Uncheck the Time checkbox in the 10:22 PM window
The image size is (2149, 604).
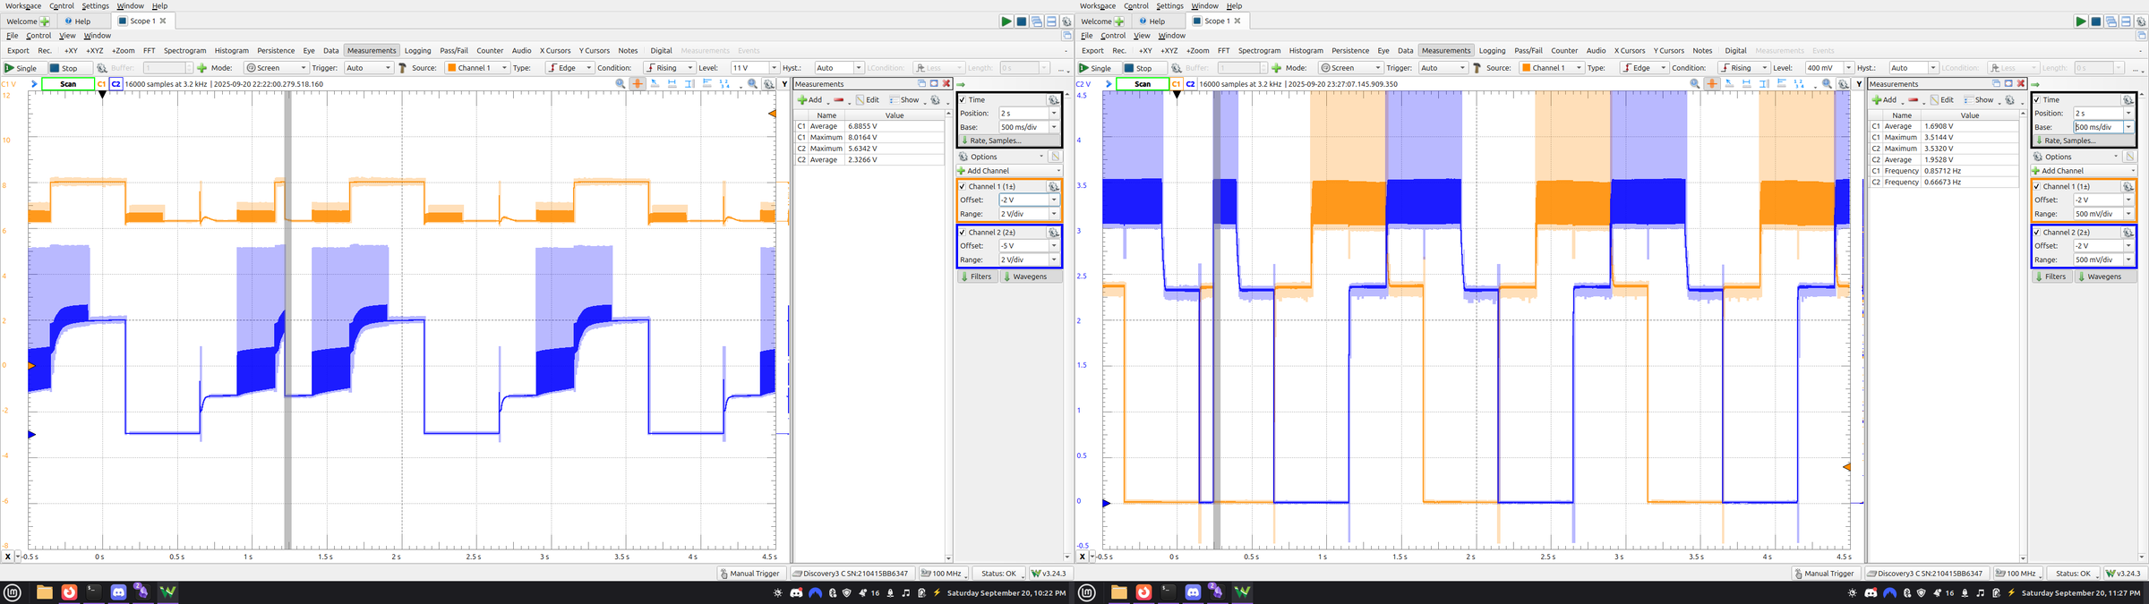(x=963, y=100)
